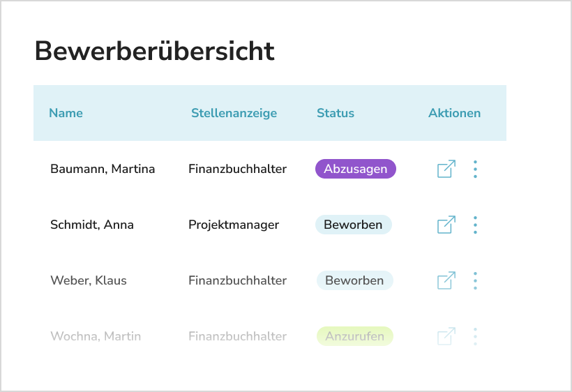Image resolution: width=572 pixels, height=392 pixels.
Task: Select applicant name Schmidt, Anna
Action: pos(92,225)
